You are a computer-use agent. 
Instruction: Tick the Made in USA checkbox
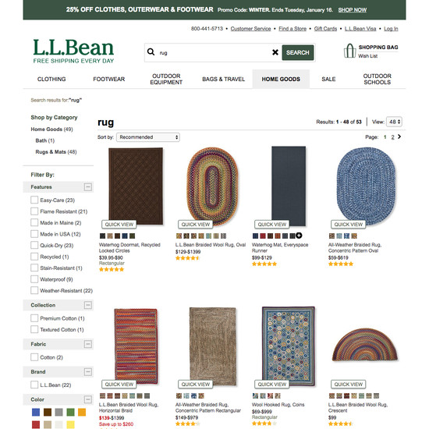coord(34,234)
